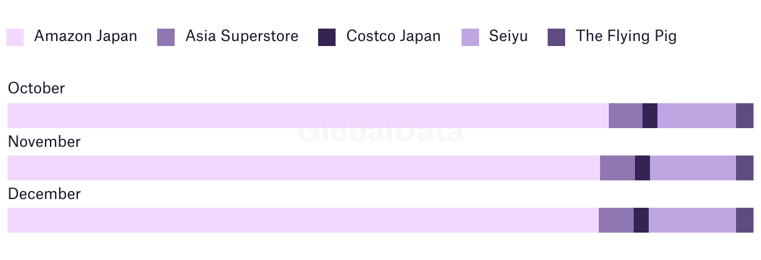Toggle the Amazon Japan legend label

click(x=85, y=36)
